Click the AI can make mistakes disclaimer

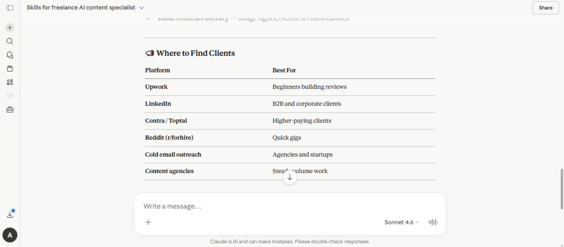290,241
